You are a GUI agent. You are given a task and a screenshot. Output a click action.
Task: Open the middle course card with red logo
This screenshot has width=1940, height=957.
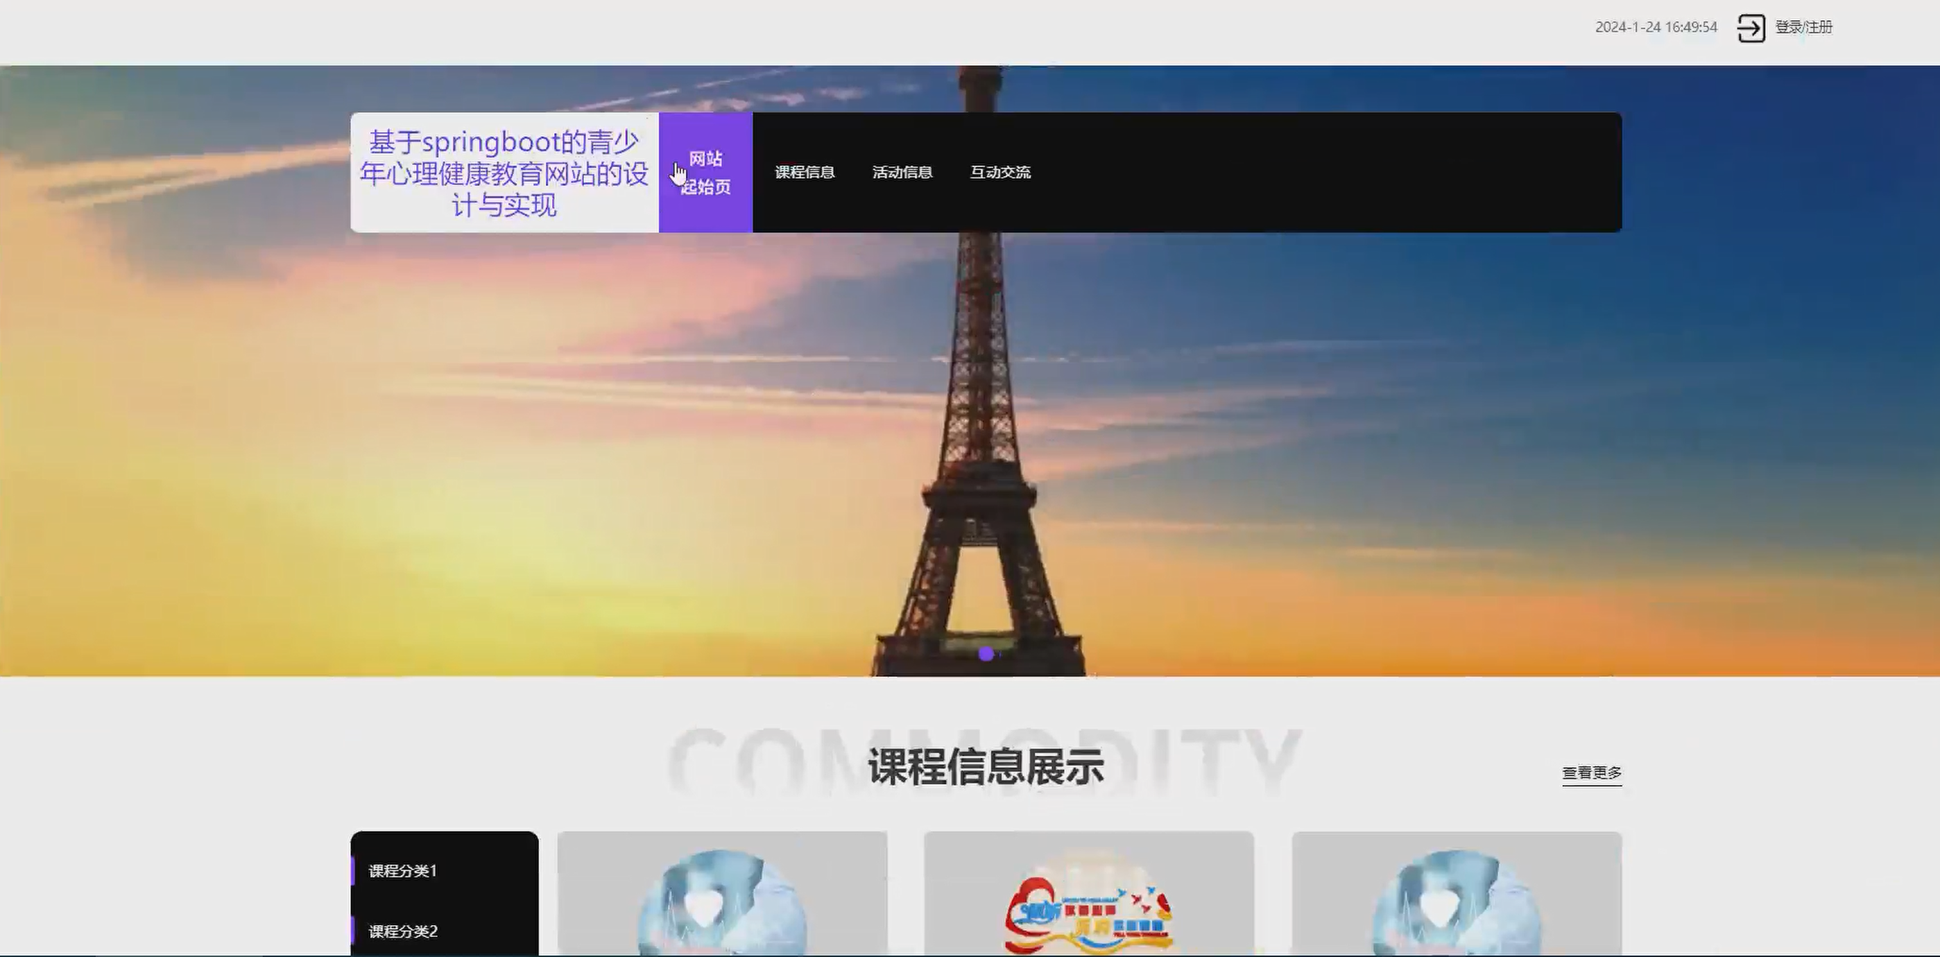click(x=1088, y=896)
